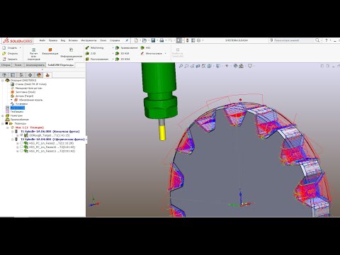Toggle checkbox of HSS_PC_Lin_Faces10 operation

22,147
